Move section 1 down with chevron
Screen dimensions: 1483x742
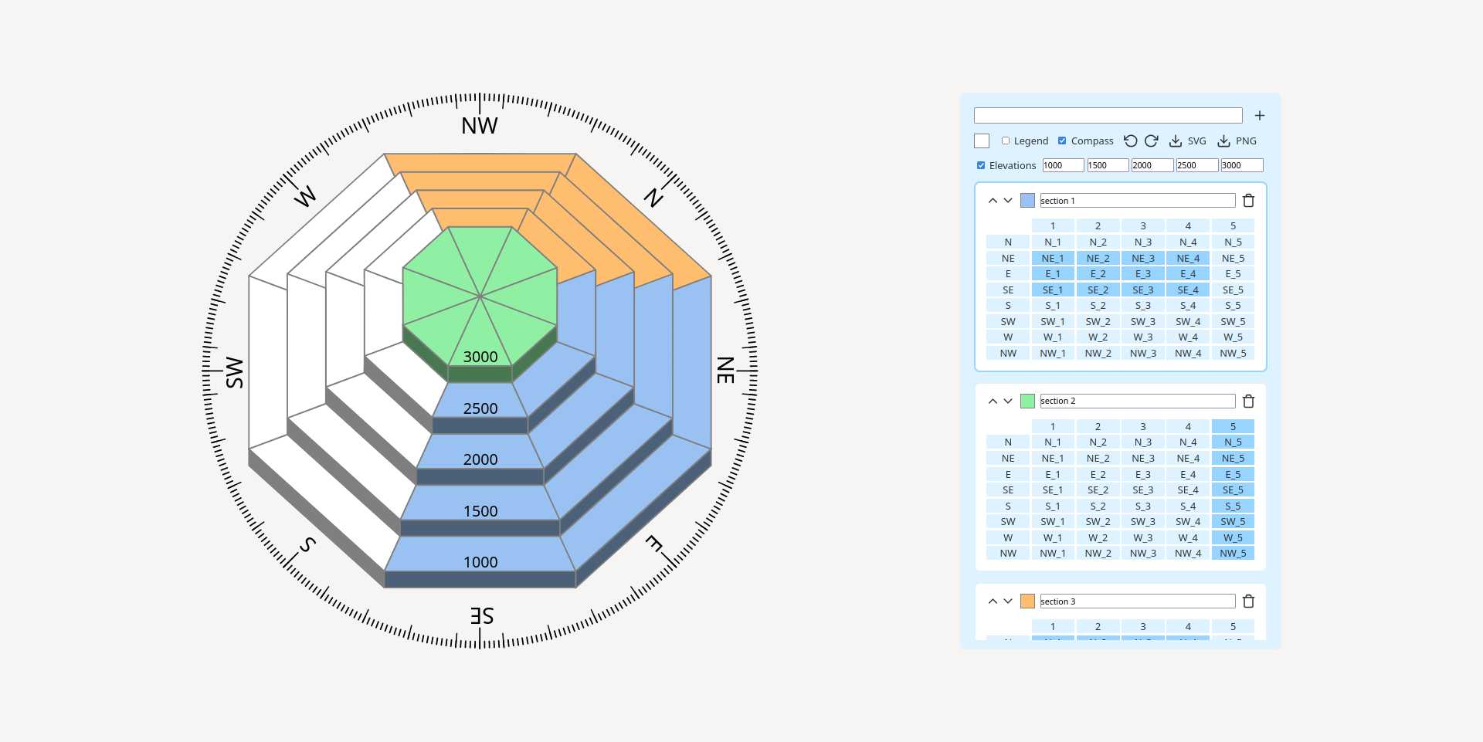pos(1008,201)
